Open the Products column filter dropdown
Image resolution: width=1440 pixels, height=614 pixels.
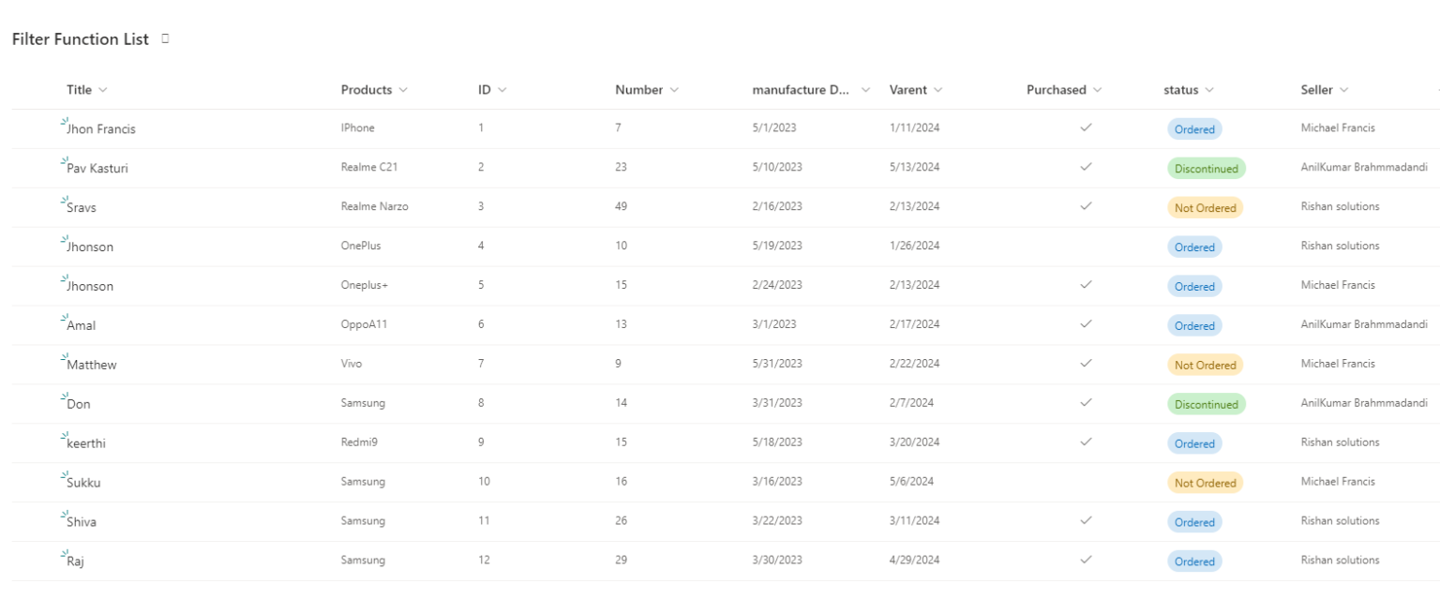(403, 90)
